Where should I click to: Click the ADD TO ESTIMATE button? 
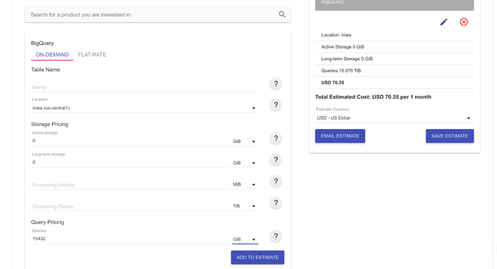point(257,257)
